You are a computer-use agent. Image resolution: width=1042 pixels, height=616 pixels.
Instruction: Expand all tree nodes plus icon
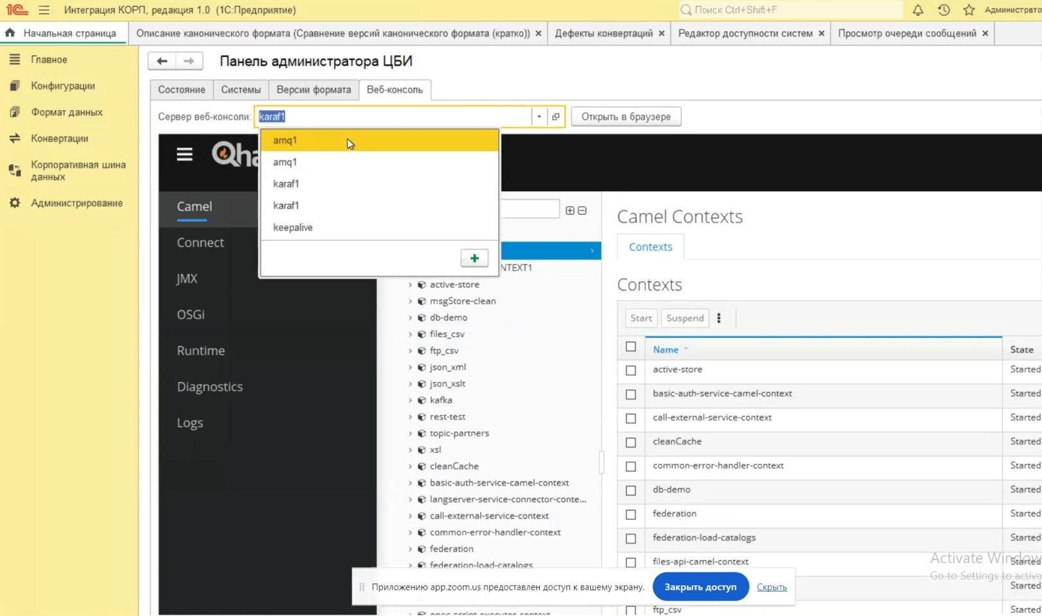pos(570,210)
